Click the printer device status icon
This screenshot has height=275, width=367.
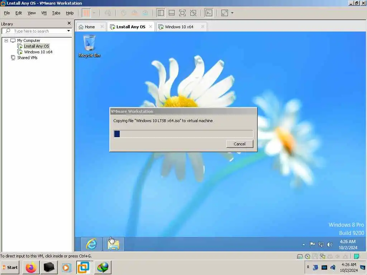(330, 256)
